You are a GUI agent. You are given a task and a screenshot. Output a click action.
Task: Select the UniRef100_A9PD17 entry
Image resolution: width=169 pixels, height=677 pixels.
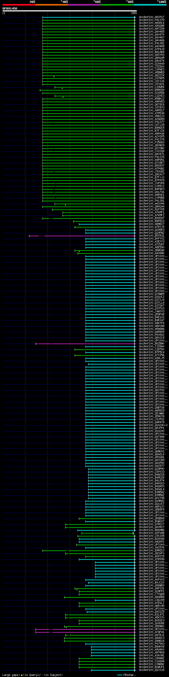pos(152,110)
